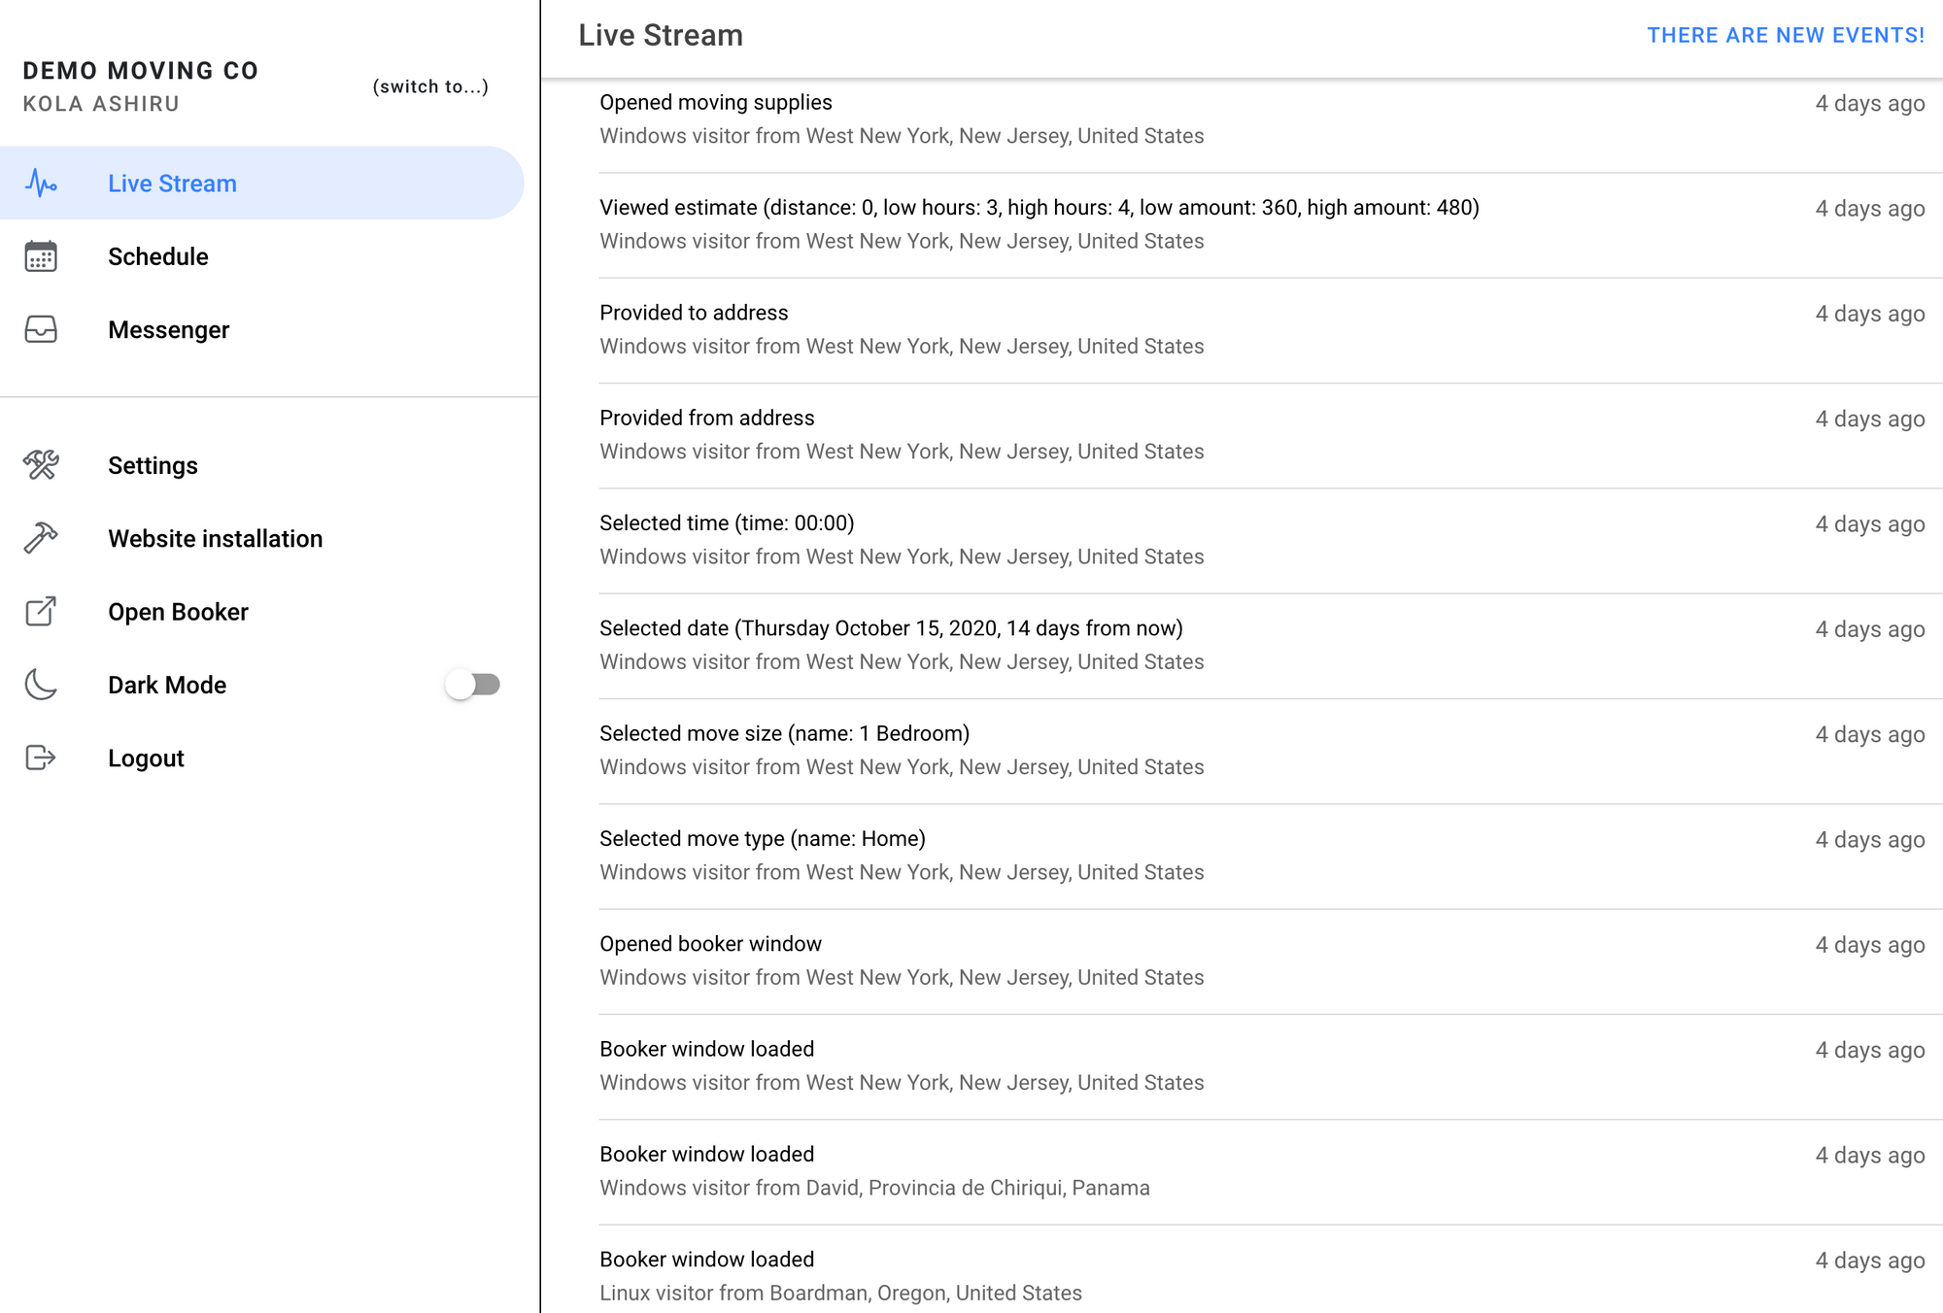Select the 'Viewed estimate' event row

(x=1039, y=224)
